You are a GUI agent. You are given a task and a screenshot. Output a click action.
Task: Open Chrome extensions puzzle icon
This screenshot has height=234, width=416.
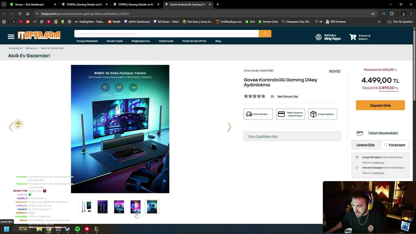(392, 14)
